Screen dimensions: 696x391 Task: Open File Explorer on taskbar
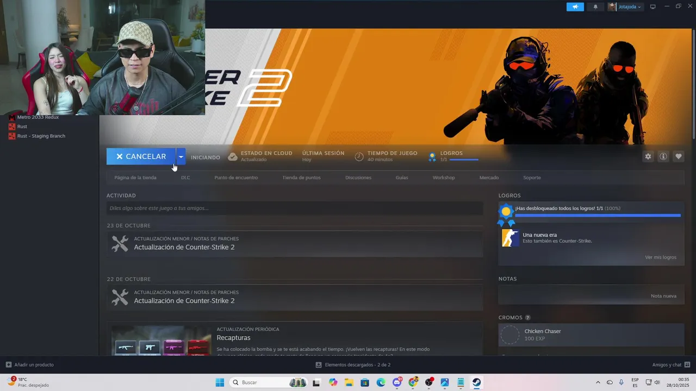click(349, 382)
